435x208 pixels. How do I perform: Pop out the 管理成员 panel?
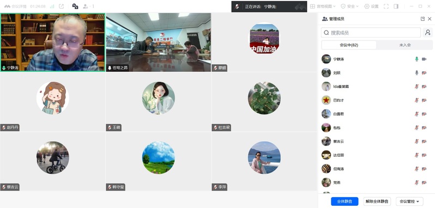pyautogui.click(x=422, y=19)
